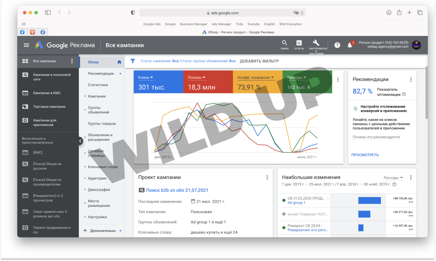Viewport: 436px width, 261px height.
Task: Open Группы товаров menu item
Action: 102,124
